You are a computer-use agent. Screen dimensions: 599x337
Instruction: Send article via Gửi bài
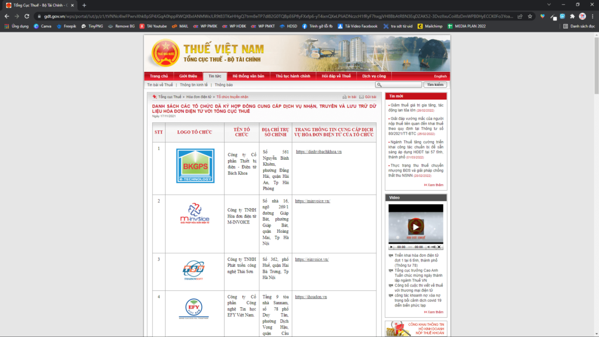(x=367, y=97)
